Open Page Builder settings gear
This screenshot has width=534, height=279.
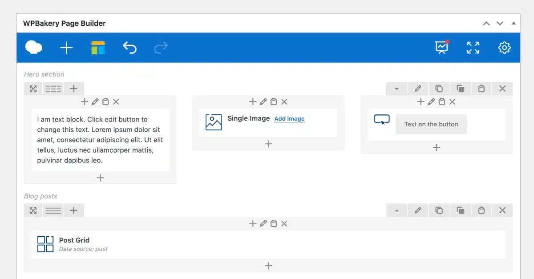pos(504,48)
